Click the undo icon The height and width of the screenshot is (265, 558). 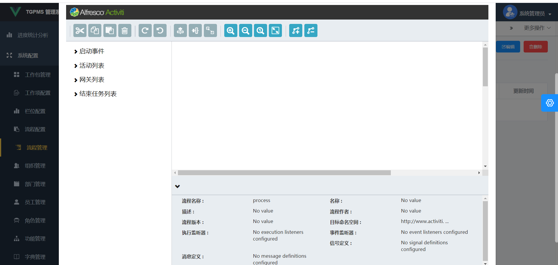(x=160, y=30)
